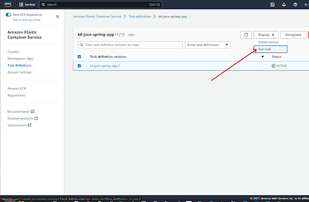The image size is (309, 202).
Task: Collapse the Deploy dropdown button
Action: tap(266, 35)
